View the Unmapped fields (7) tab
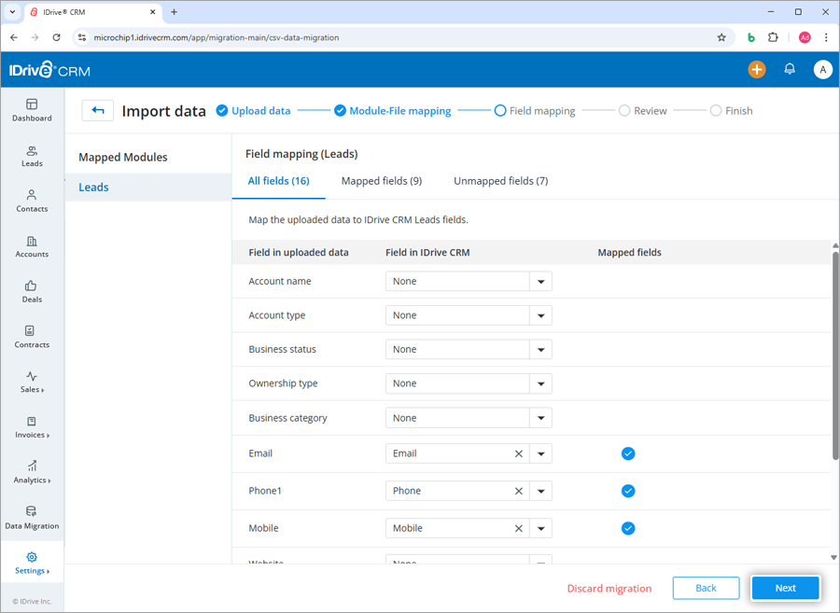 [500, 180]
